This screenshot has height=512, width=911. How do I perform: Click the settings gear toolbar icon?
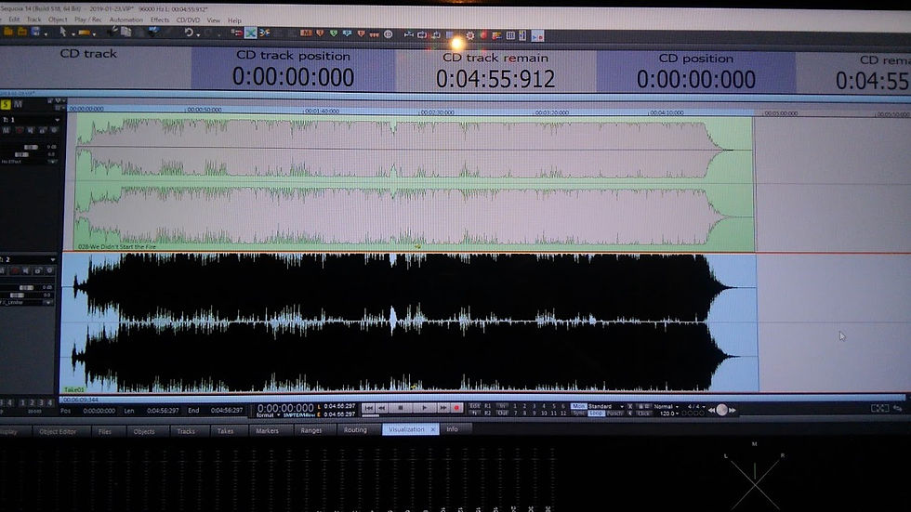[x=470, y=35]
